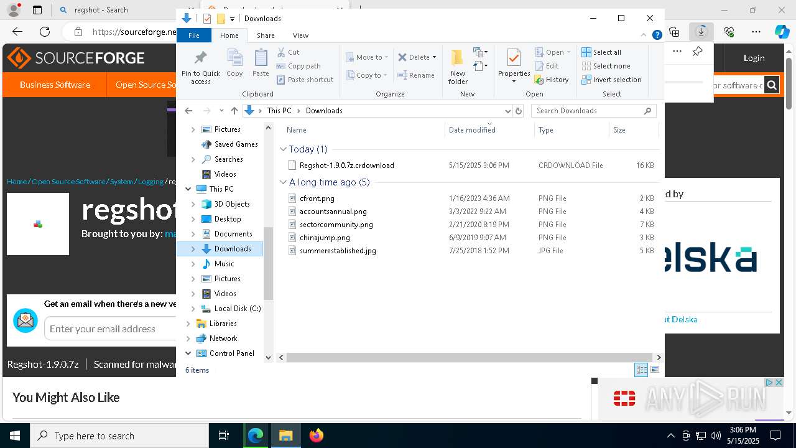Image resolution: width=796 pixels, height=448 pixels.
Task: Click the Windows Start button
Action: (x=15, y=436)
